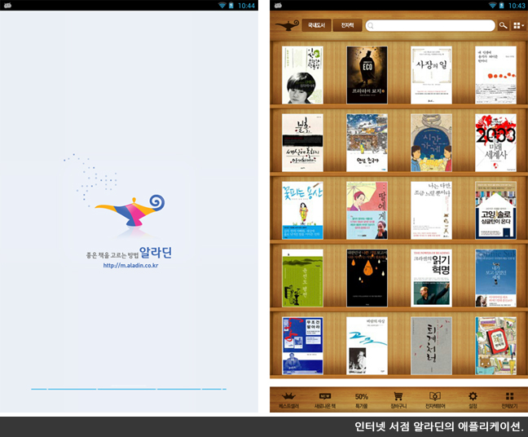528x437 pixels.
Task: Tap the 10:44 clock on splash screen
Action: pyautogui.click(x=246, y=6)
